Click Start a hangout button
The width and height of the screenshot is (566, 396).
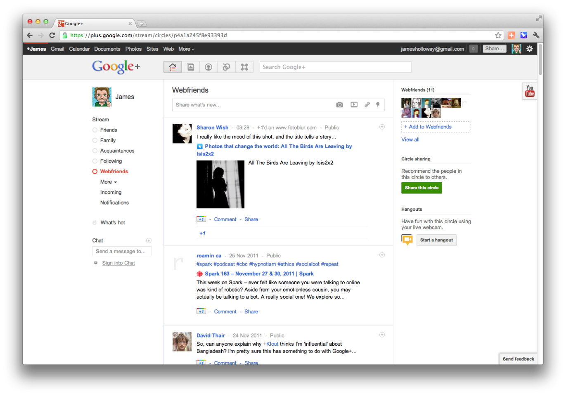click(x=436, y=240)
